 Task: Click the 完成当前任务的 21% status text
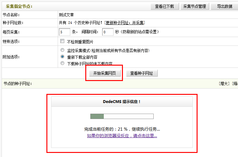[122, 129]
